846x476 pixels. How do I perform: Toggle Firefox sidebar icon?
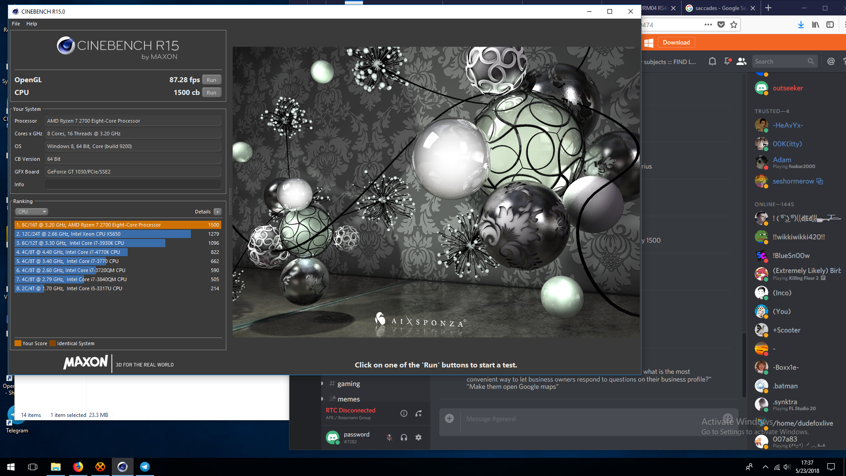(x=830, y=25)
